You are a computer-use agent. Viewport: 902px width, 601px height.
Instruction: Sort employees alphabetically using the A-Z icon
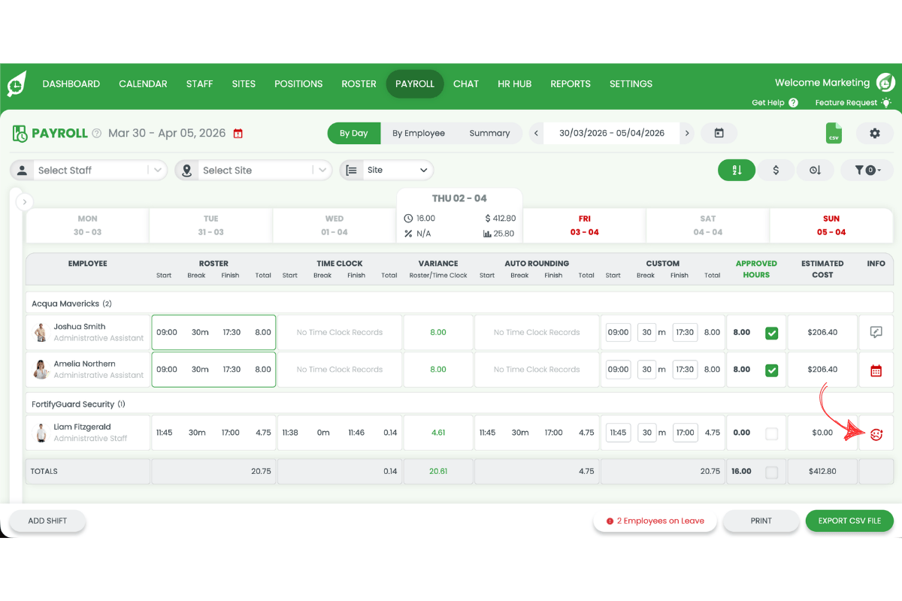pos(736,170)
